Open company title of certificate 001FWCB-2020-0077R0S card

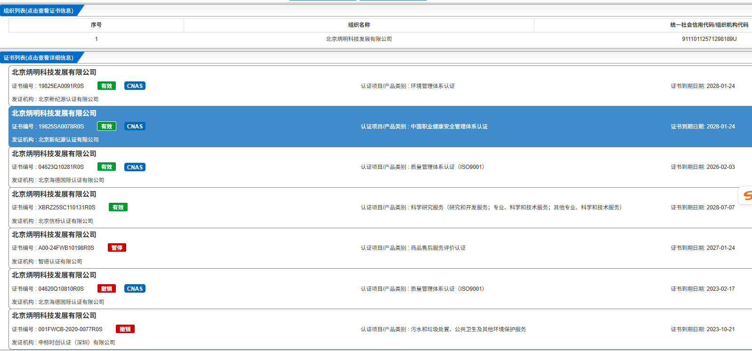(x=54, y=316)
